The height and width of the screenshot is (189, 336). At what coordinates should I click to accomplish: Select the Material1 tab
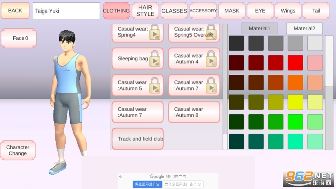(260, 28)
